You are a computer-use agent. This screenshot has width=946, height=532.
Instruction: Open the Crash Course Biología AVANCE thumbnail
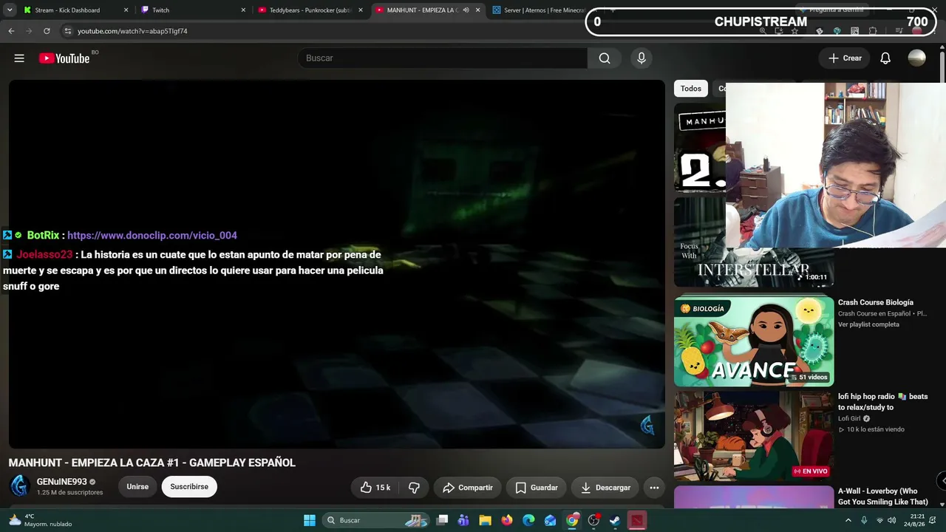[x=754, y=341]
